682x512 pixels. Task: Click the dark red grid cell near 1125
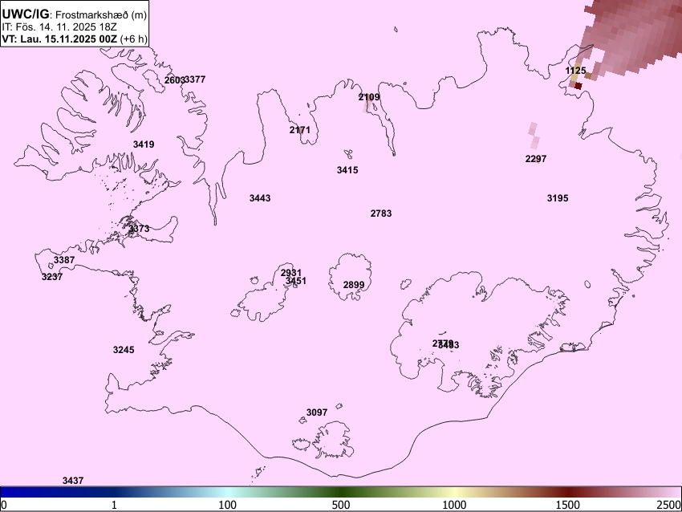[x=578, y=86]
